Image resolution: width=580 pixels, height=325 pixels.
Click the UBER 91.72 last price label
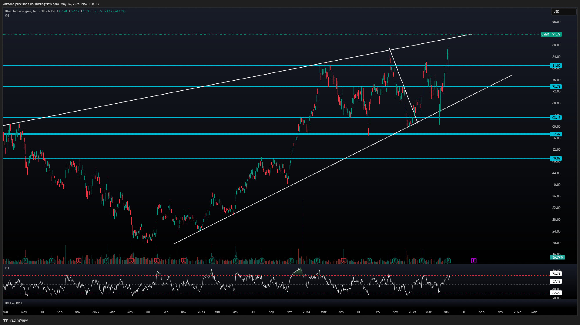(x=551, y=34)
